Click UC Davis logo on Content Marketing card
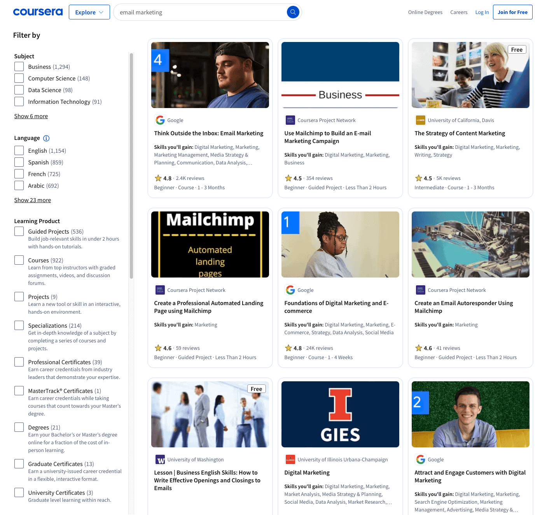This screenshot has height=515, width=540. coord(420,120)
